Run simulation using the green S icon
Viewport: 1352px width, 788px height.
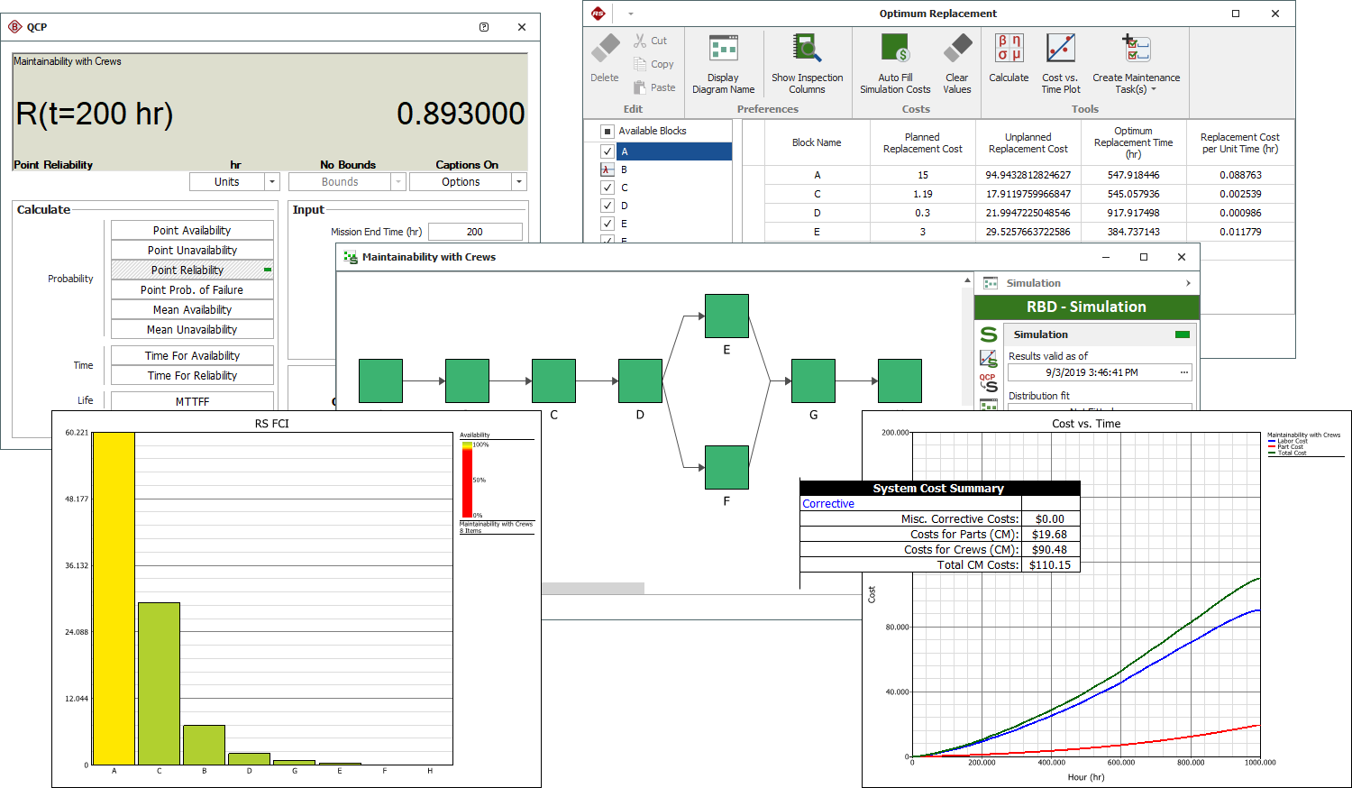pyautogui.click(x=989, y=334)
